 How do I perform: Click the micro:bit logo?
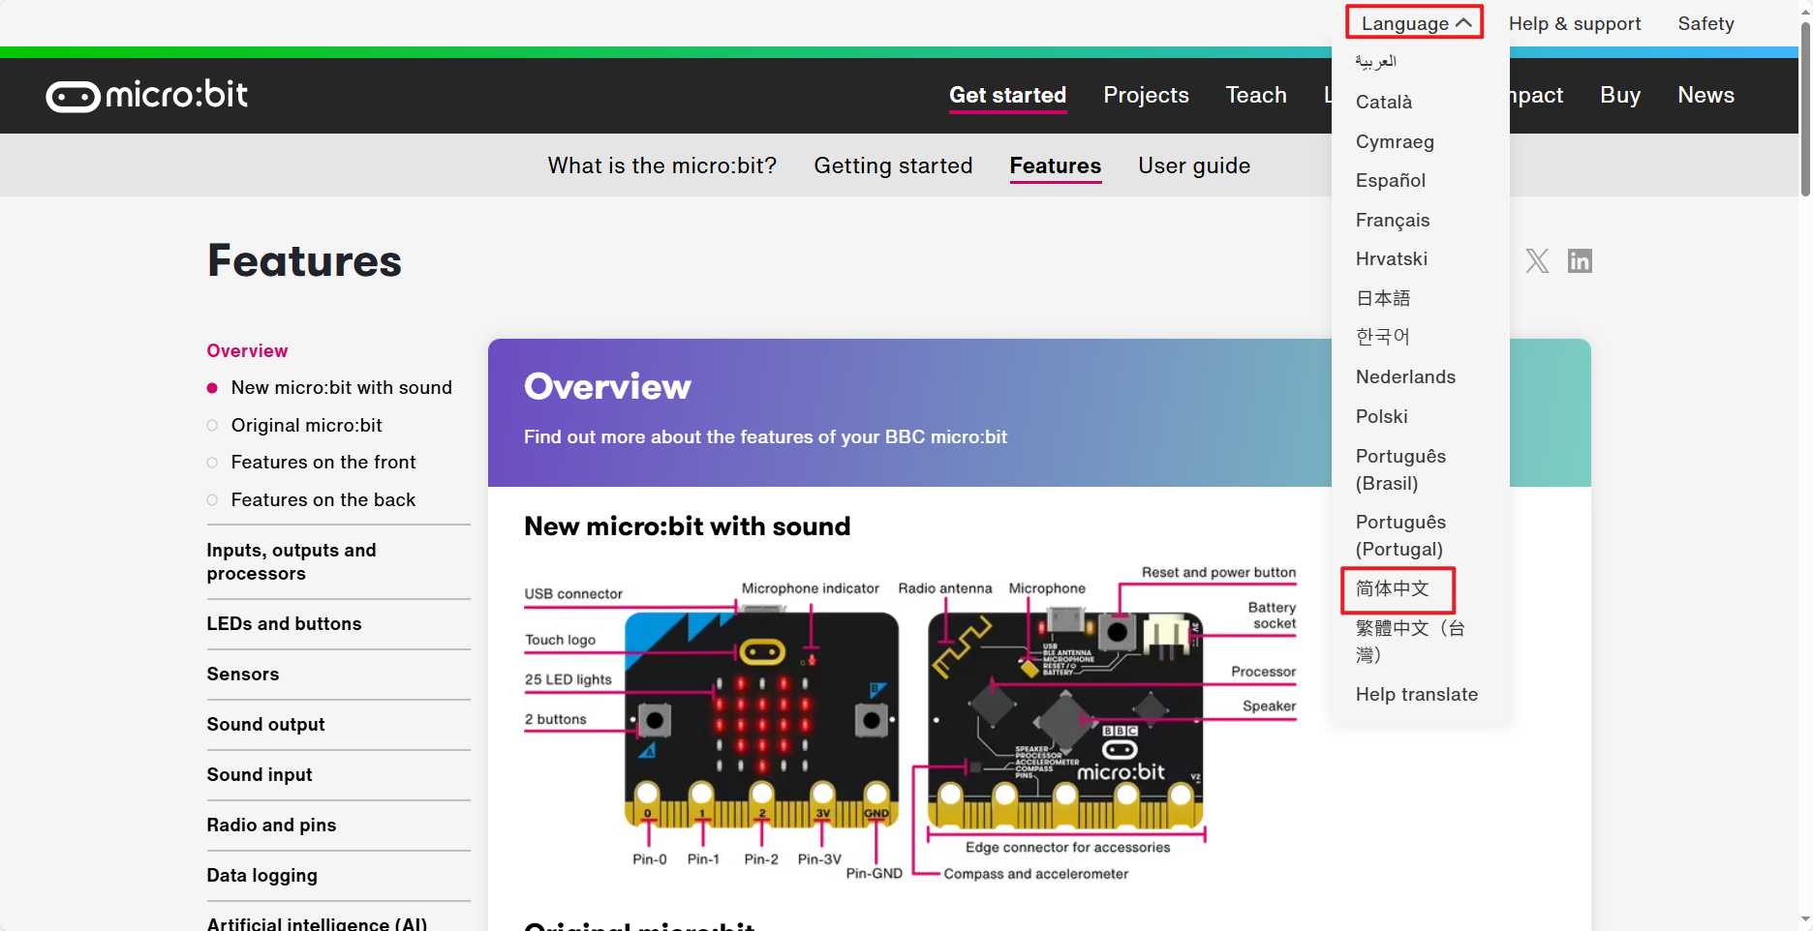pos(147,95)
